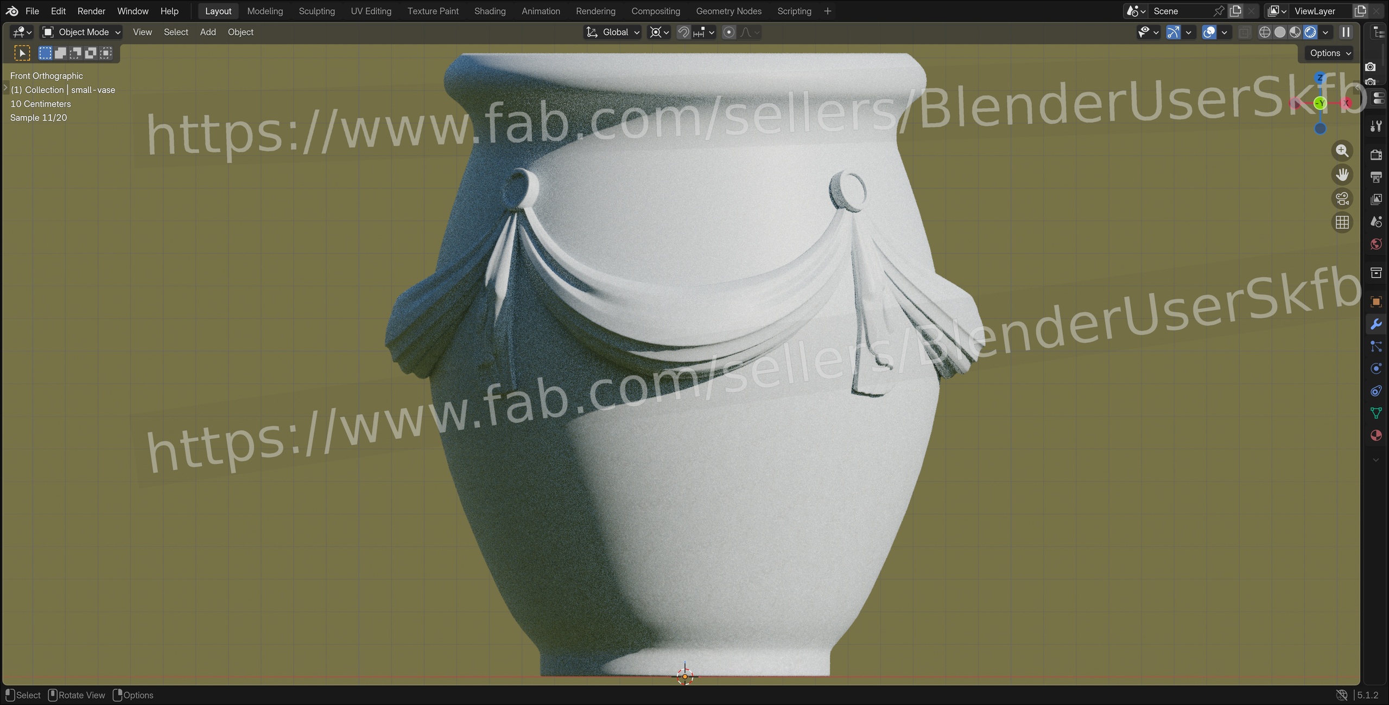
Task: Open the snapping options dropdown
Action: [x=704, y=32]
